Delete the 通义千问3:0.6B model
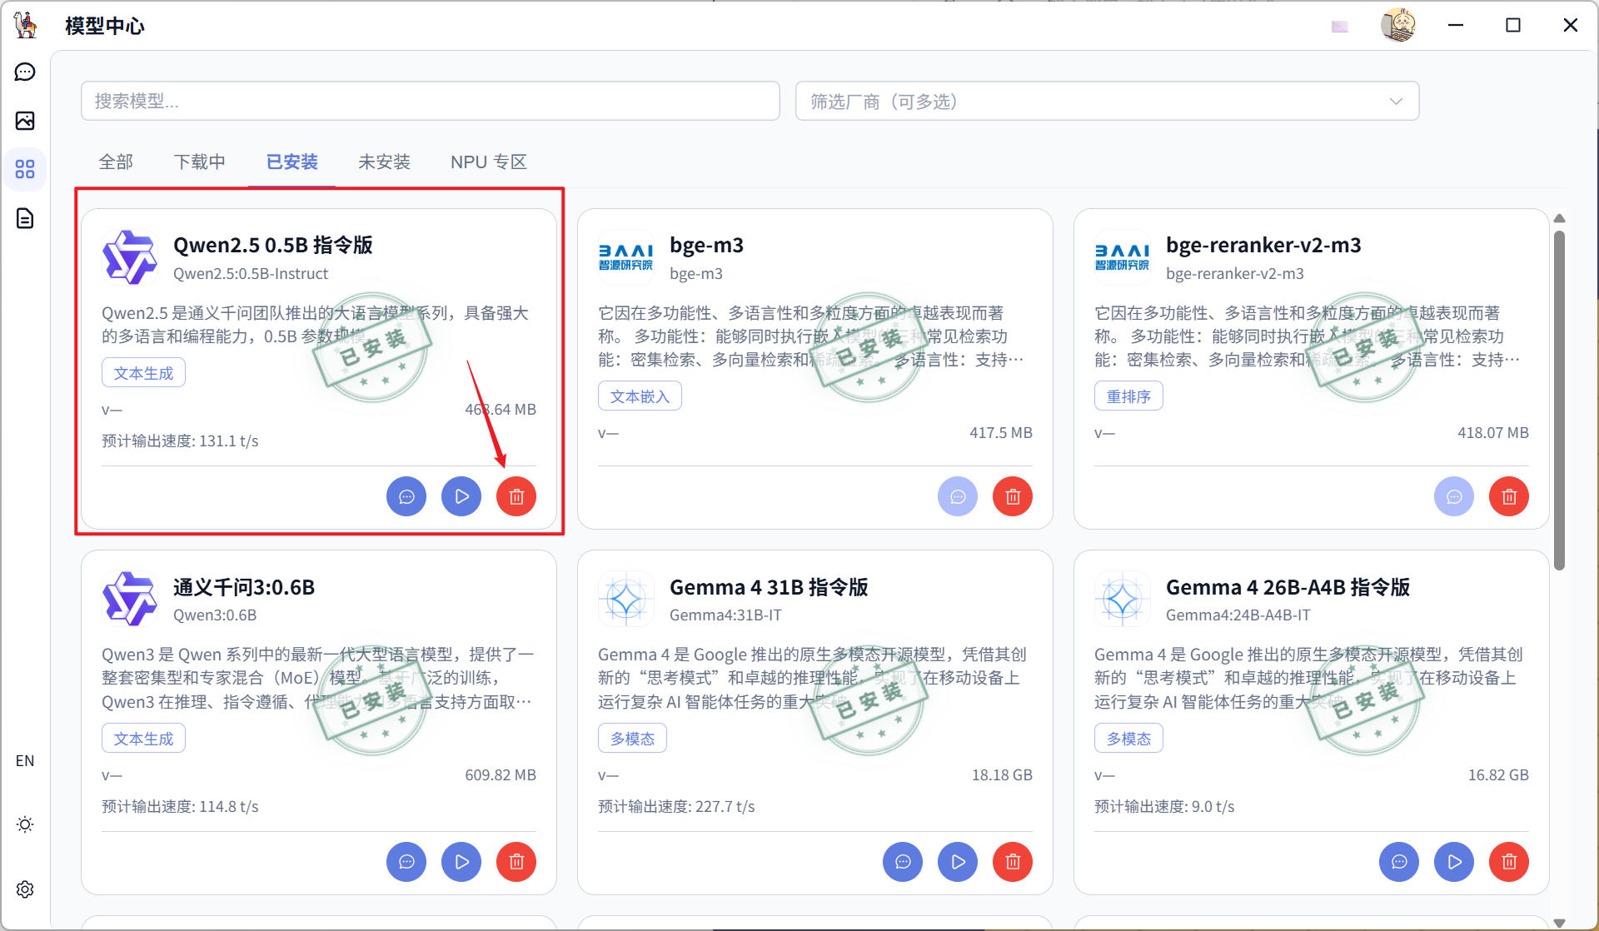The height and width of the screenshot is (931, 1599). click(x=516, y=861)
